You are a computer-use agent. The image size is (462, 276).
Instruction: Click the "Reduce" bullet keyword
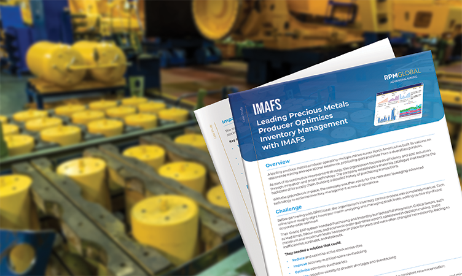click(298, 259)
